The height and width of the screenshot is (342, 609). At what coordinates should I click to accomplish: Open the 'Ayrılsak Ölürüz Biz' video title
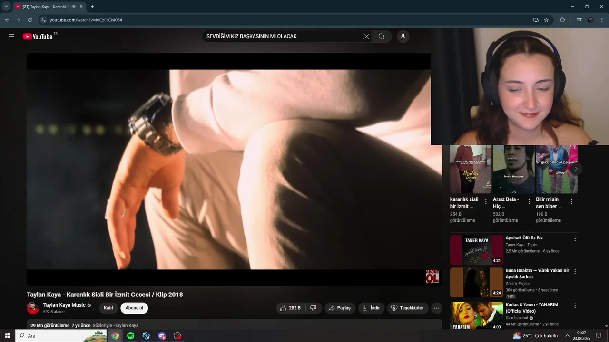(x=524, y=238)
